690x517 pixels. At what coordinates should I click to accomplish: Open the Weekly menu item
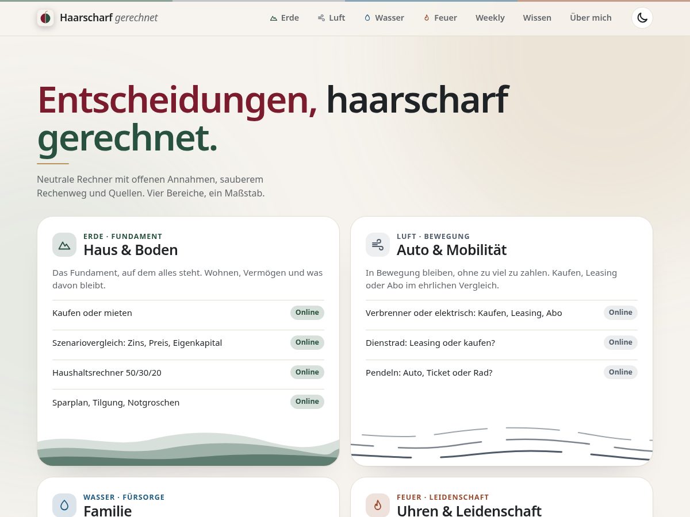pyautogui.click(x=490, y=18)
